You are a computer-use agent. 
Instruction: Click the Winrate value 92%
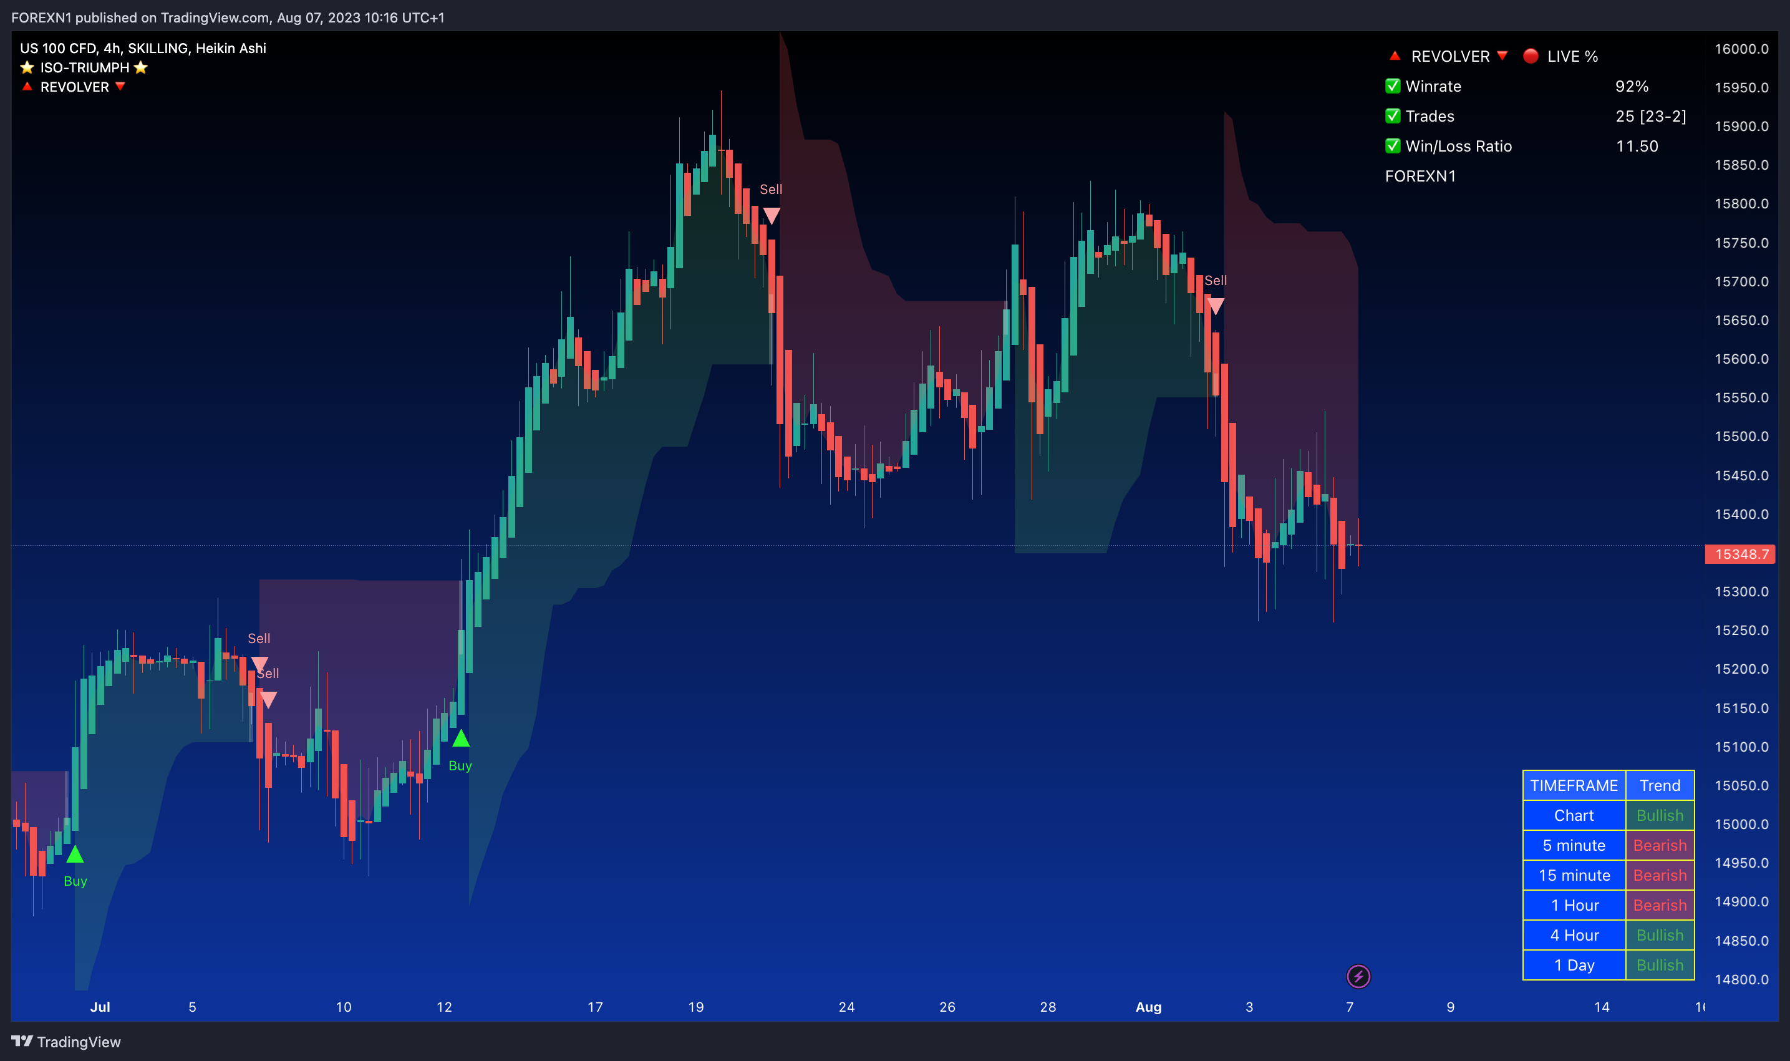pos(1632,87)
